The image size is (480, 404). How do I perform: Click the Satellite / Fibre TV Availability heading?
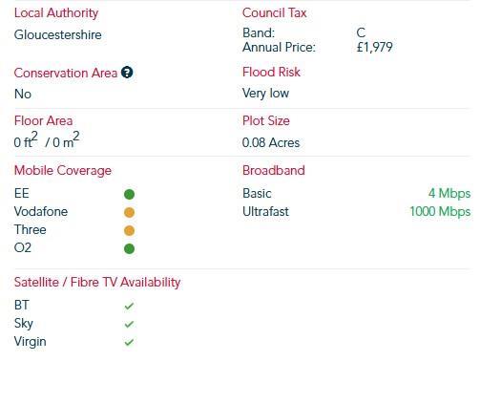pyautogui.click(x=97, y=283)
